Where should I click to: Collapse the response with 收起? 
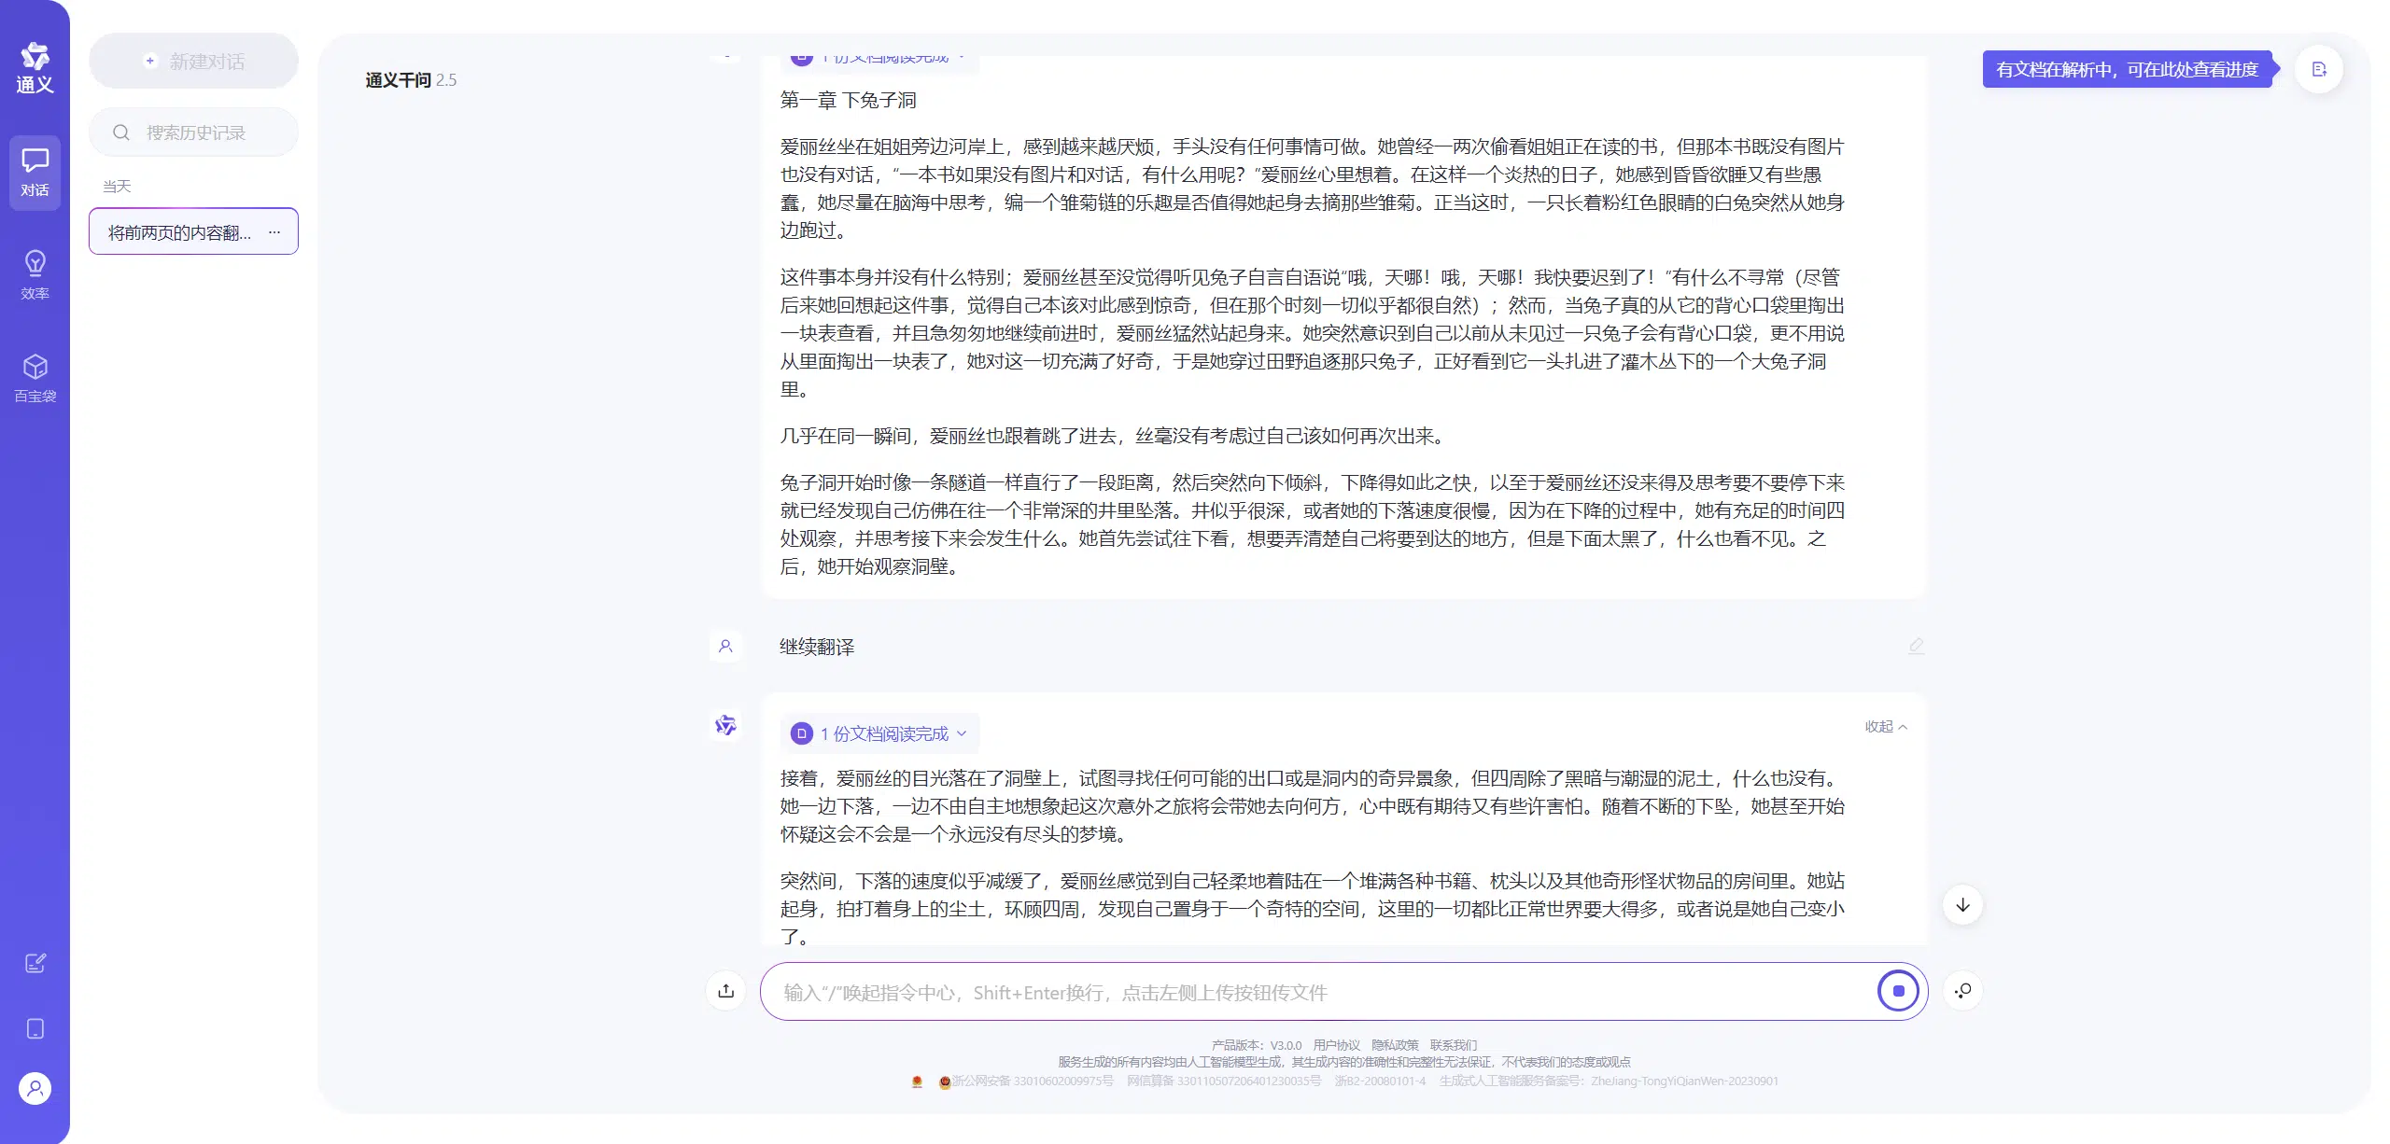click(x=1886, y=726)
